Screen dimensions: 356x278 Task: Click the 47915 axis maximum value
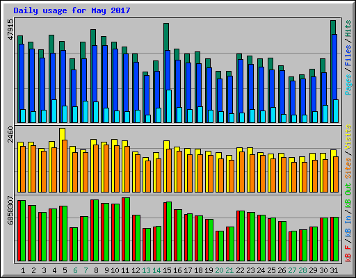tap(10, 29)
